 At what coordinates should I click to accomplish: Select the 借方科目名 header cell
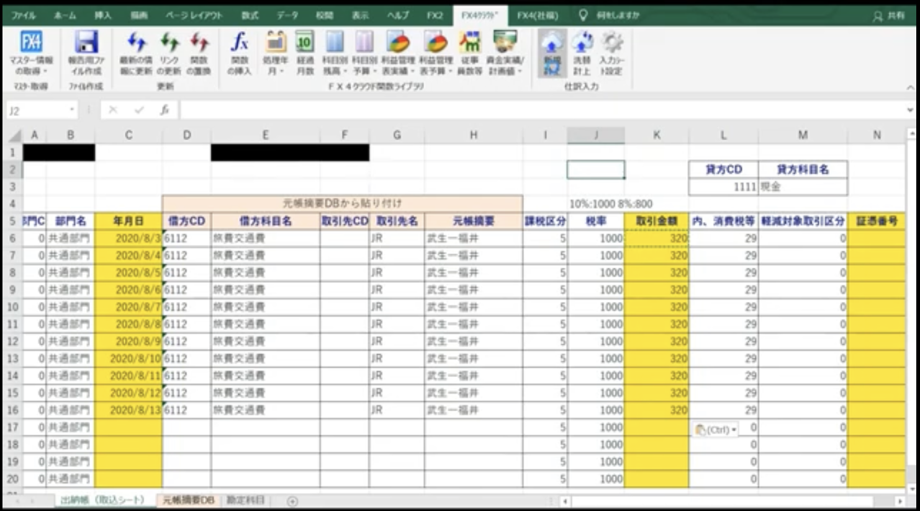coord(265,221)
